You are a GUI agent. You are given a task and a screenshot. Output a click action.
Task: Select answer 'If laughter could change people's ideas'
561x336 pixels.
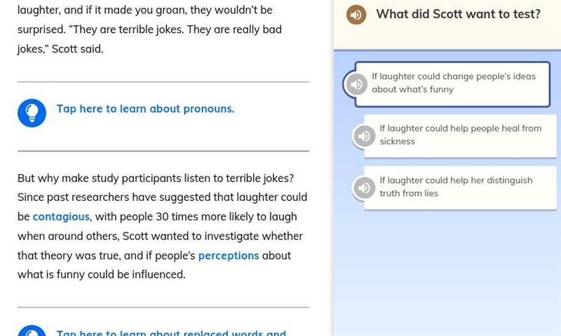point(452,84)
